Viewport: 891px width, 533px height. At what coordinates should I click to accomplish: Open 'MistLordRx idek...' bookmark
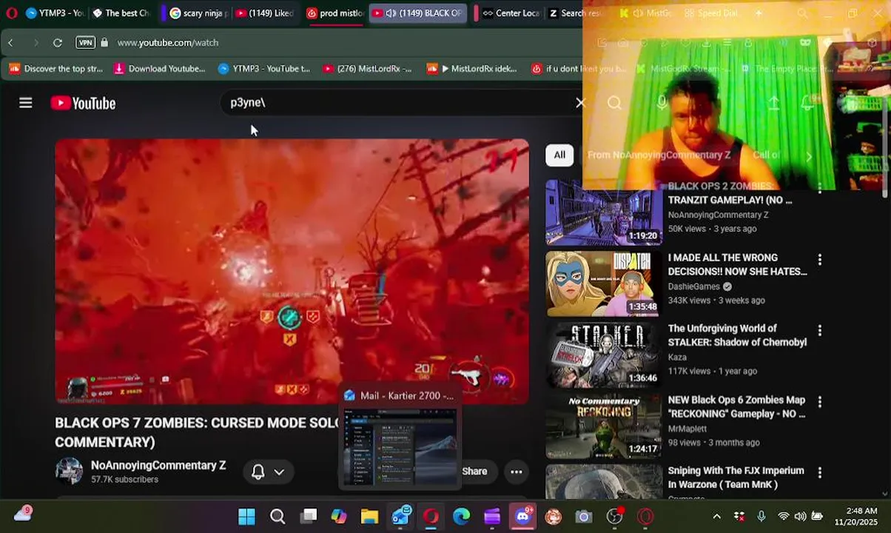pos(472,69)
